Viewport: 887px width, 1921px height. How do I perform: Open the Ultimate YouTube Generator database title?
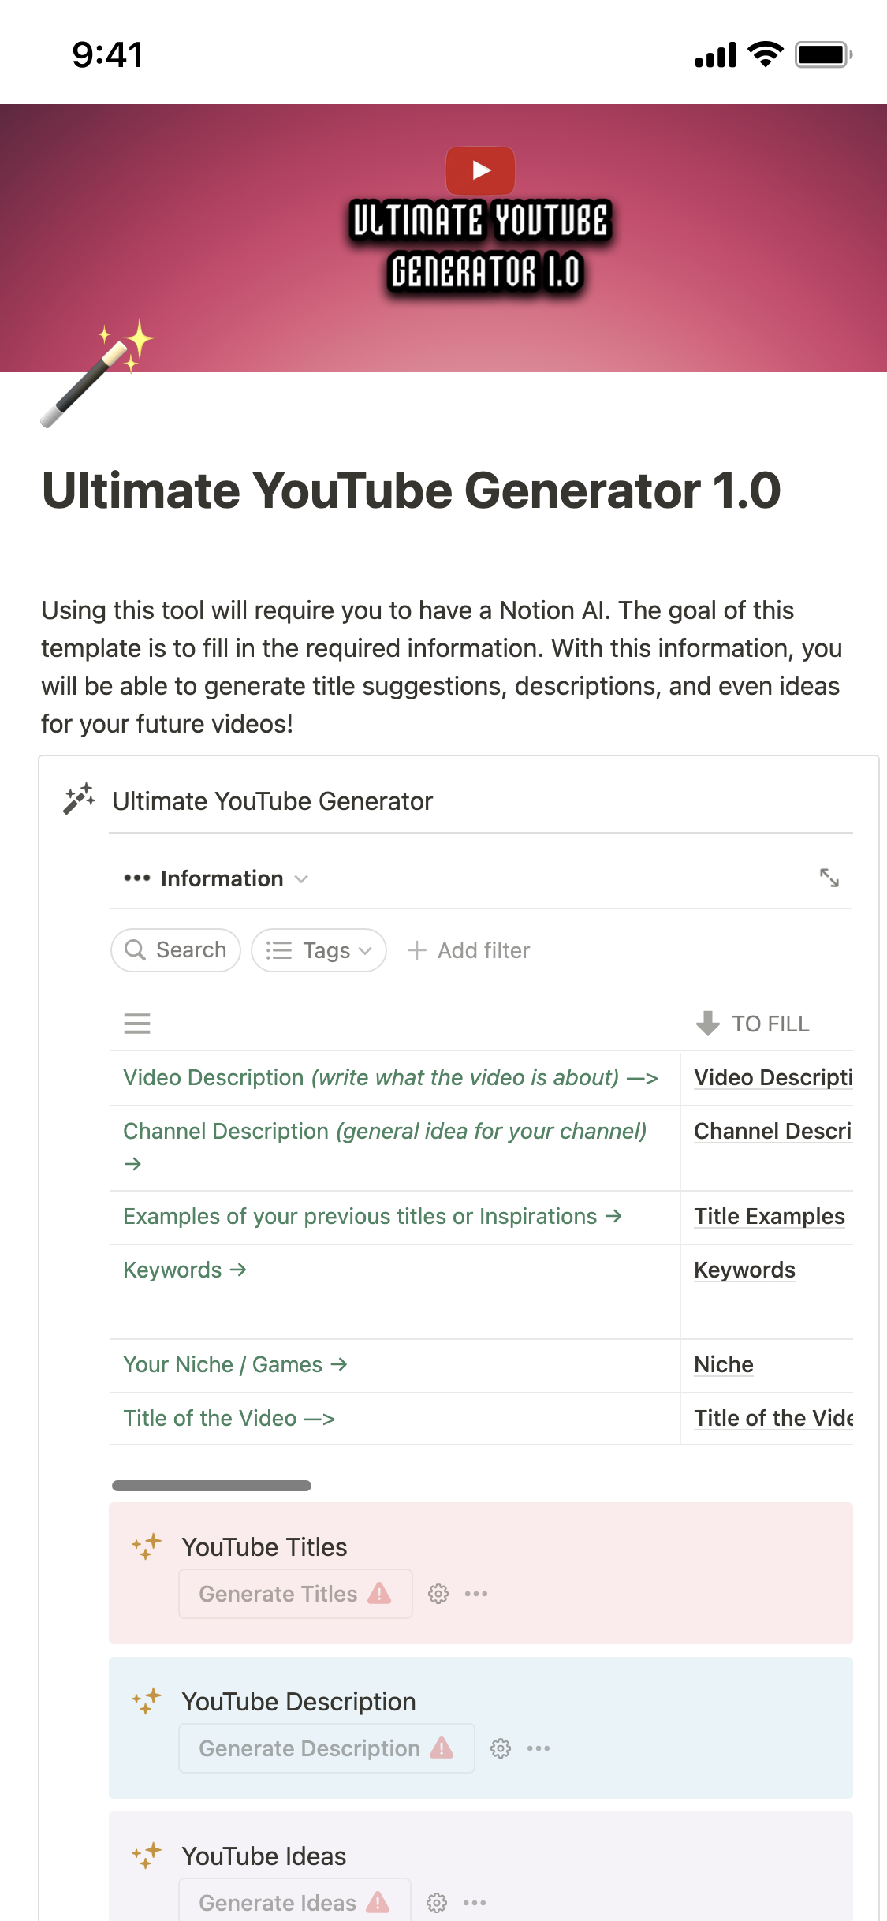coord(272,801)
